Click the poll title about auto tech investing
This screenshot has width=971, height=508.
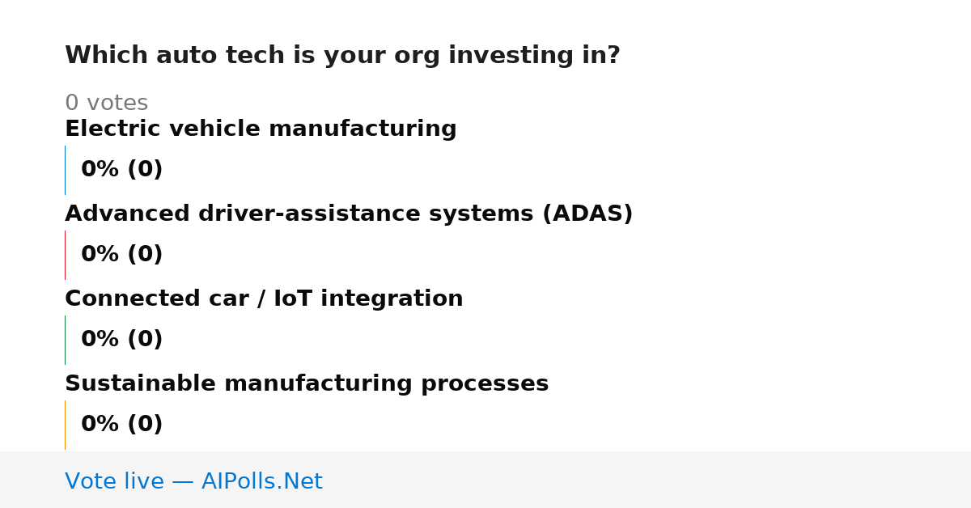[342, 56]
